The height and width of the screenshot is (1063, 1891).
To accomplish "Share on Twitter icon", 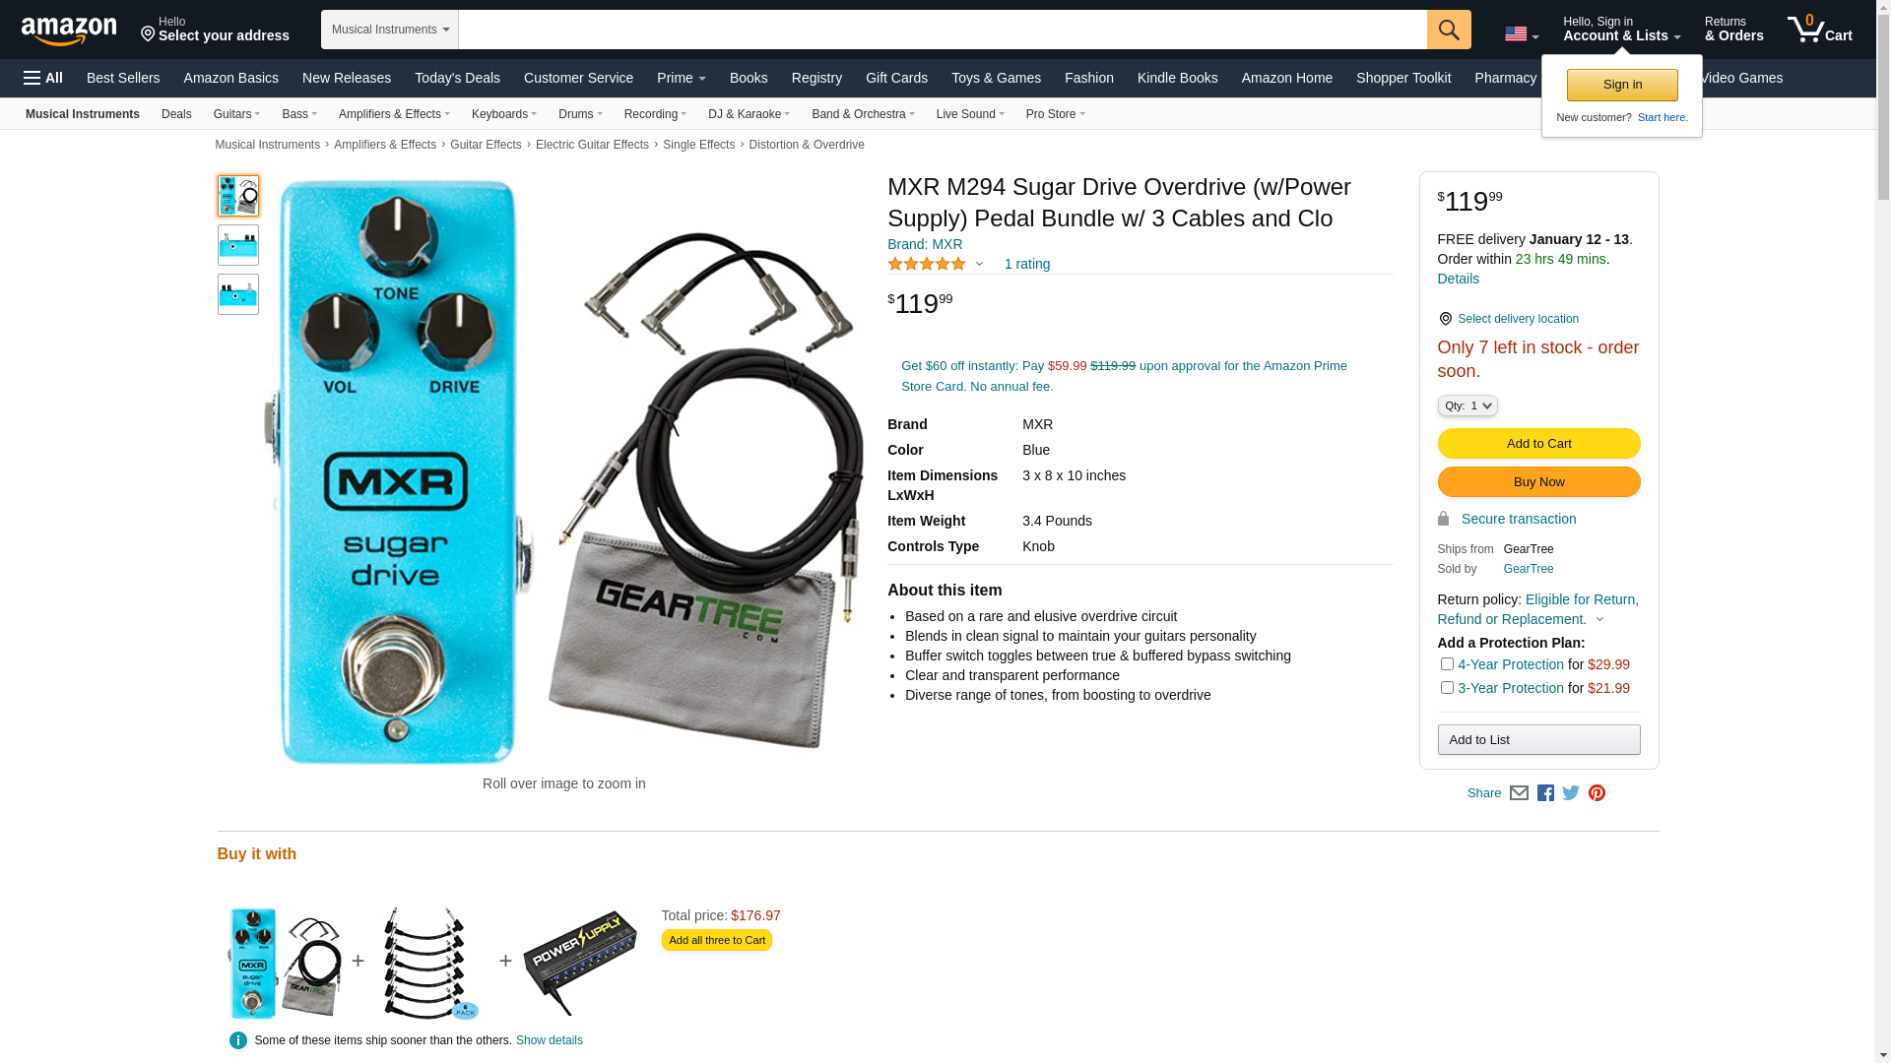I will click(x=1571, y=793).
